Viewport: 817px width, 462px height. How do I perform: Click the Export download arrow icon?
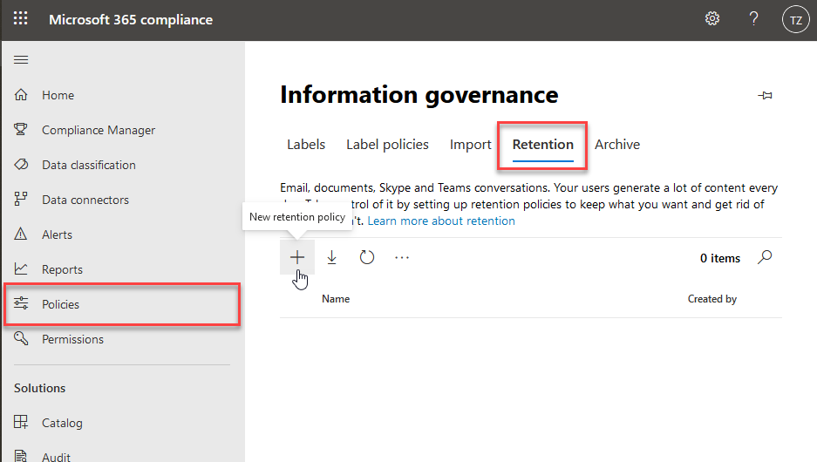tap(332, 257)
